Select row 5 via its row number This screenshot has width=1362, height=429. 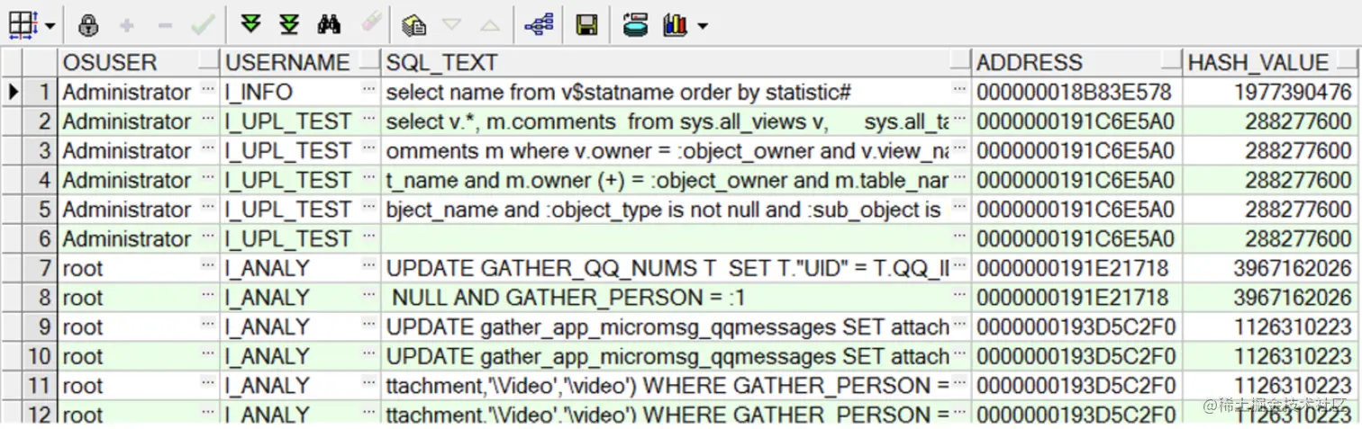click(40, 210)
